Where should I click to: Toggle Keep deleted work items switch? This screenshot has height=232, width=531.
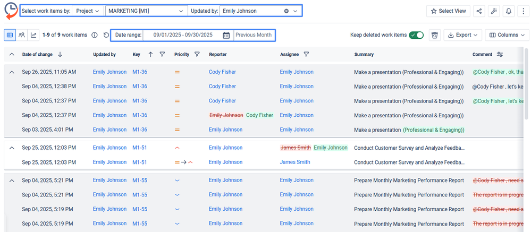click(416, 35)
